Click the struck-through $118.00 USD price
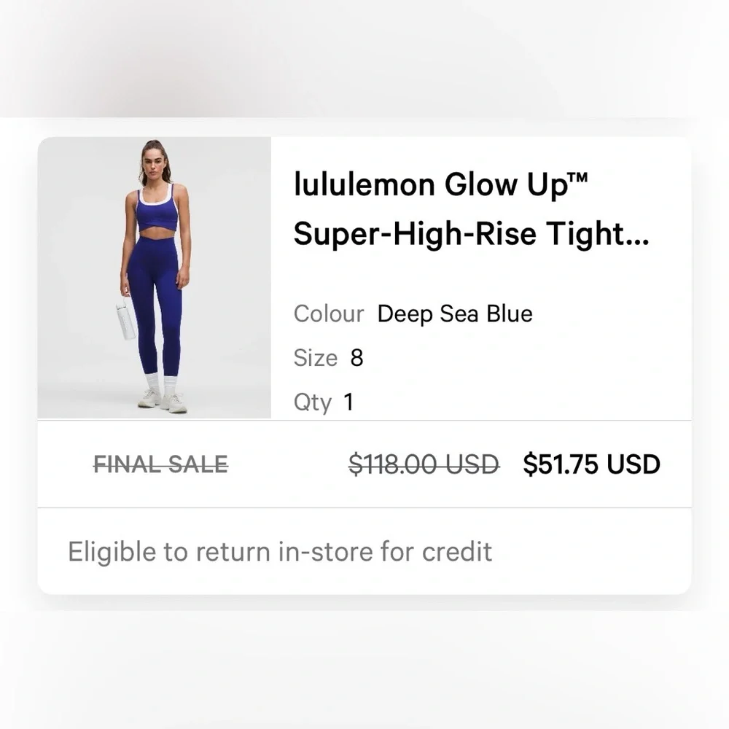Image resolution: width=729 pixels, height=729 pixels. click(x=424, y=464)
